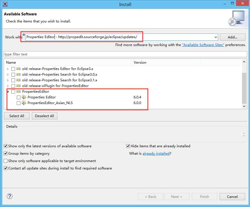Uncheck Group items by category
Viewport: 250px width, 207px height.
click(6, 153)
